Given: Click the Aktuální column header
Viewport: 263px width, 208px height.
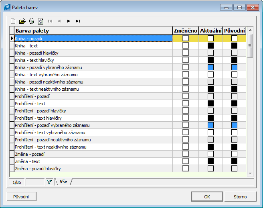Looking at the screenshot, I should tap(210, 31).
